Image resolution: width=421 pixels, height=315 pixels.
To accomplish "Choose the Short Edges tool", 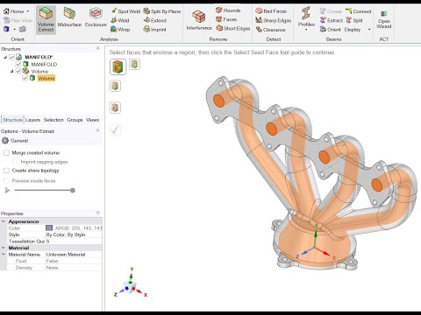I will [x=233, y=28].
